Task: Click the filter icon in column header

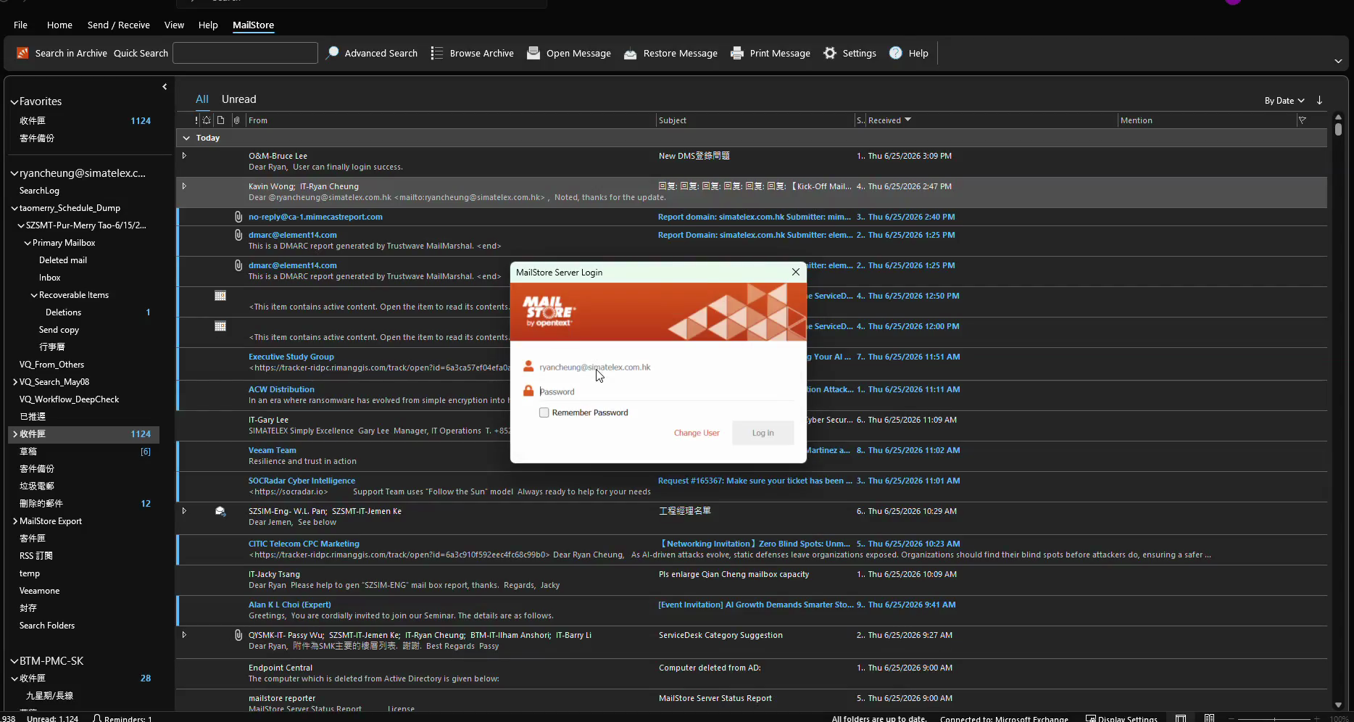Action: click(1303, 120)
